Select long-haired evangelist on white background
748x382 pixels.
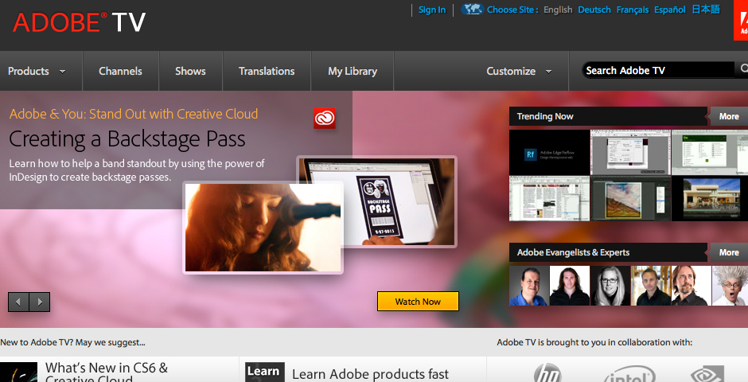(570, 286)
